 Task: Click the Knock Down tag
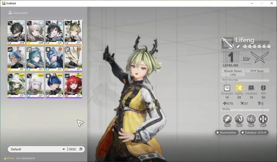[x=233, y=71]
